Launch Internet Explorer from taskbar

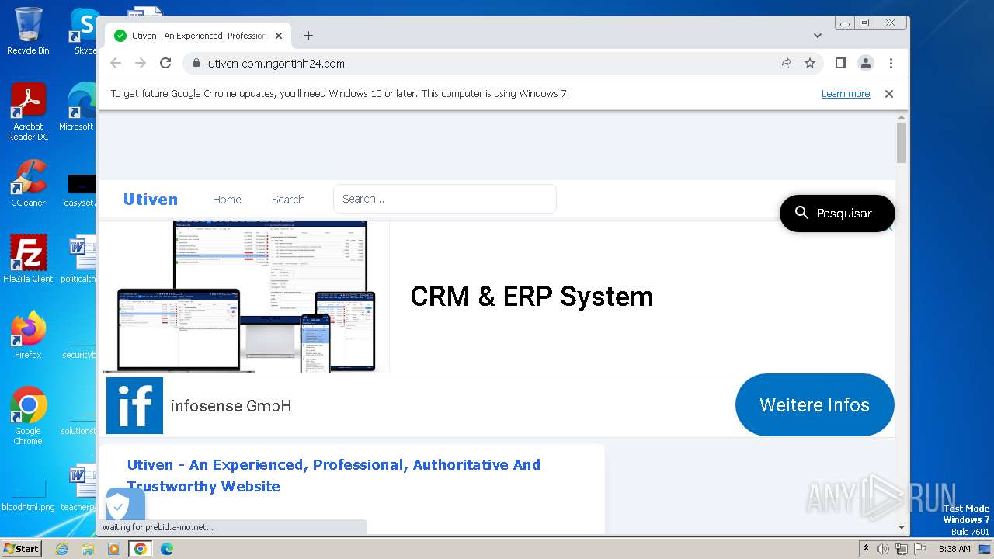pos(62,549)
